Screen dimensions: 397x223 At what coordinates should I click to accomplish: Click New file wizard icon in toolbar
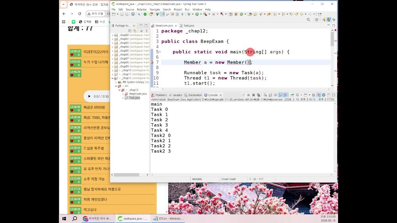tap(114, 14)
